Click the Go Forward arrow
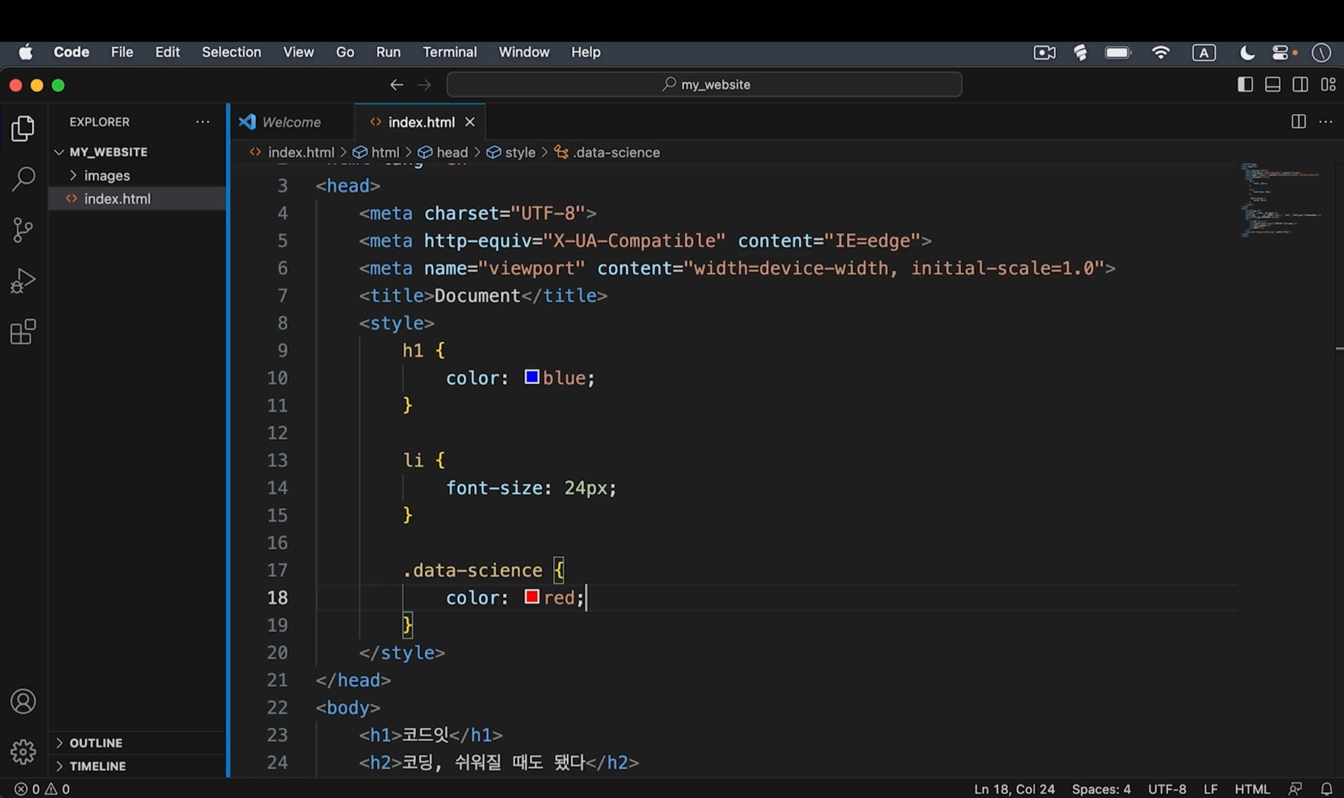This screenshot has width=1344, height=798. tap(425, 85)
